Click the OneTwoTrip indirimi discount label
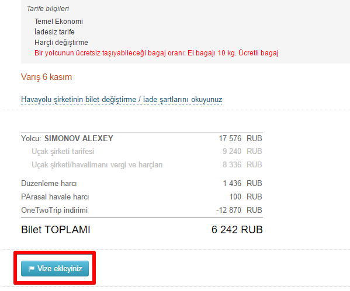 [x=54, y=210]
